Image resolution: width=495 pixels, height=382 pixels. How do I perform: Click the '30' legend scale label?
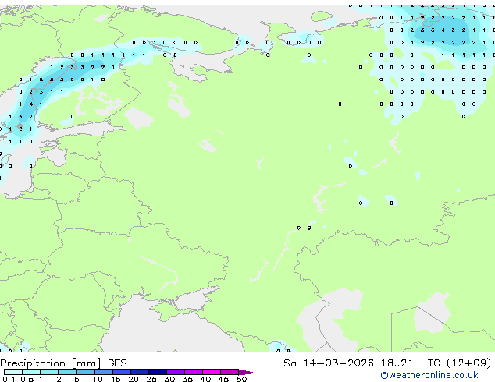pos(169,379)
